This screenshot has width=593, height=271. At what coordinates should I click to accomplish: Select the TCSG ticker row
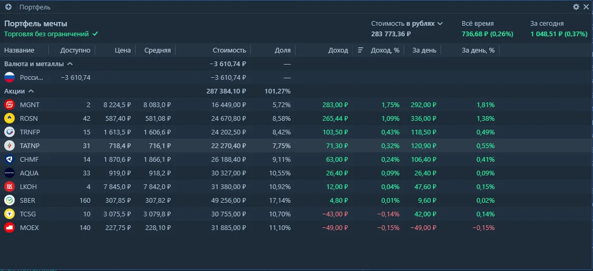tap(296, 214)
